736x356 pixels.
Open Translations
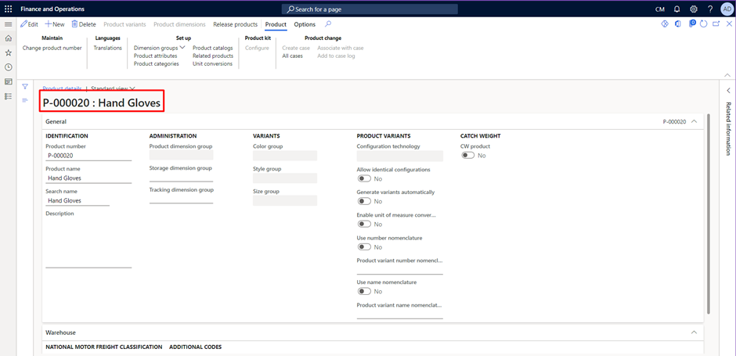107,48
